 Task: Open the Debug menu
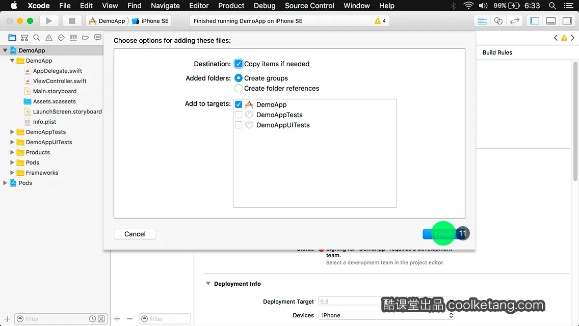[x=265, y=6]
